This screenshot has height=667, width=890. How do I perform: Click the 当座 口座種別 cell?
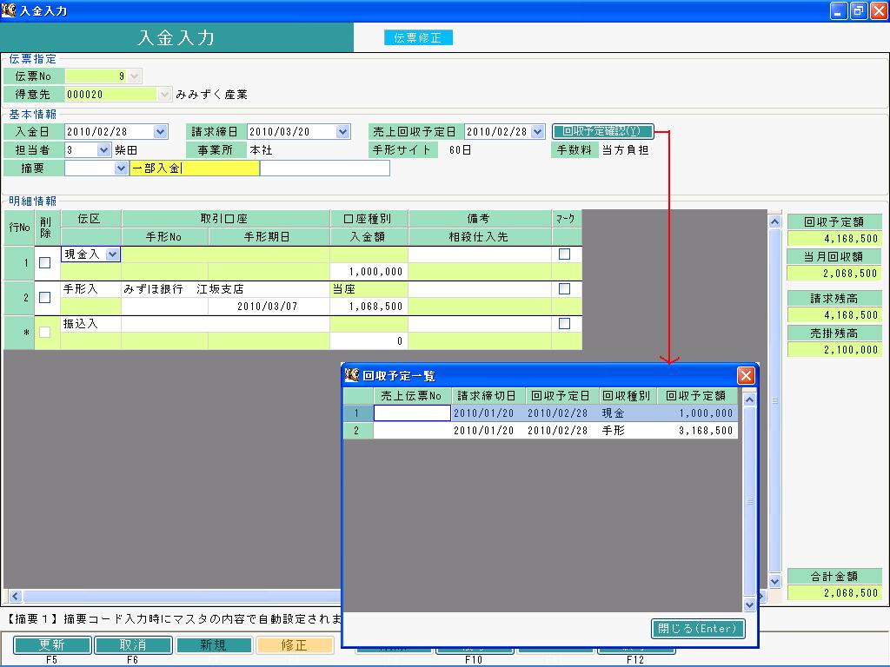pos(369,289)
